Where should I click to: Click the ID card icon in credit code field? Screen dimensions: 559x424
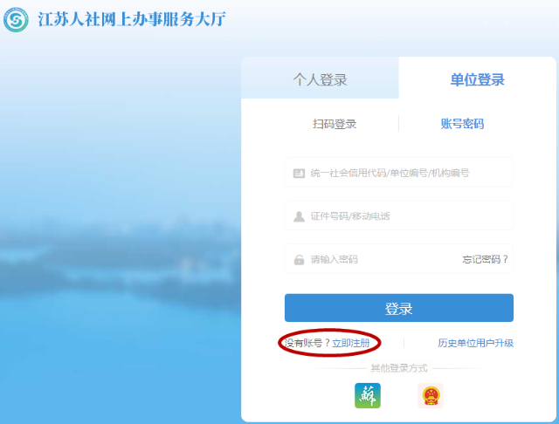coord(299,173)
